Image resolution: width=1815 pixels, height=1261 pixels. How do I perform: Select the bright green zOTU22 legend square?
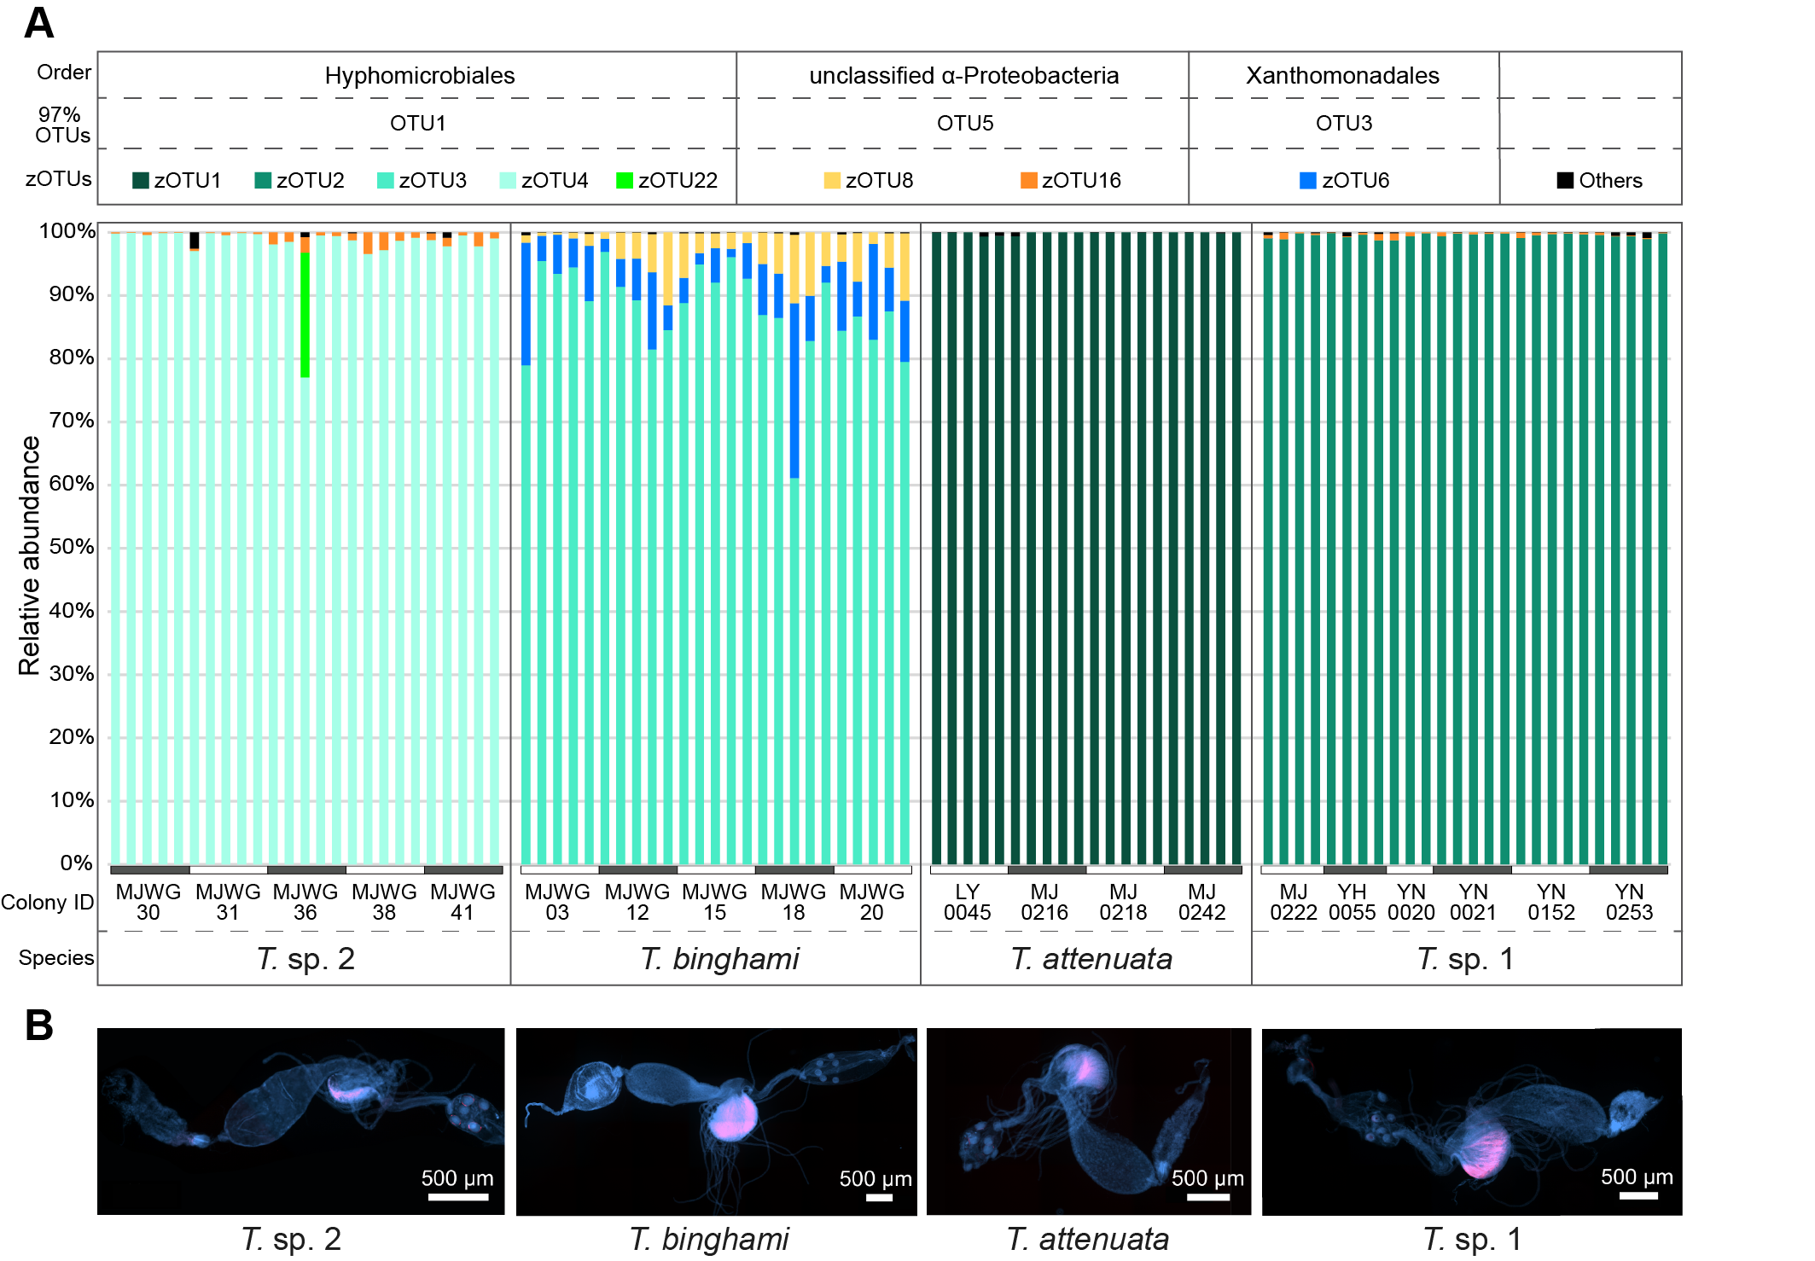tap(625, 180)
